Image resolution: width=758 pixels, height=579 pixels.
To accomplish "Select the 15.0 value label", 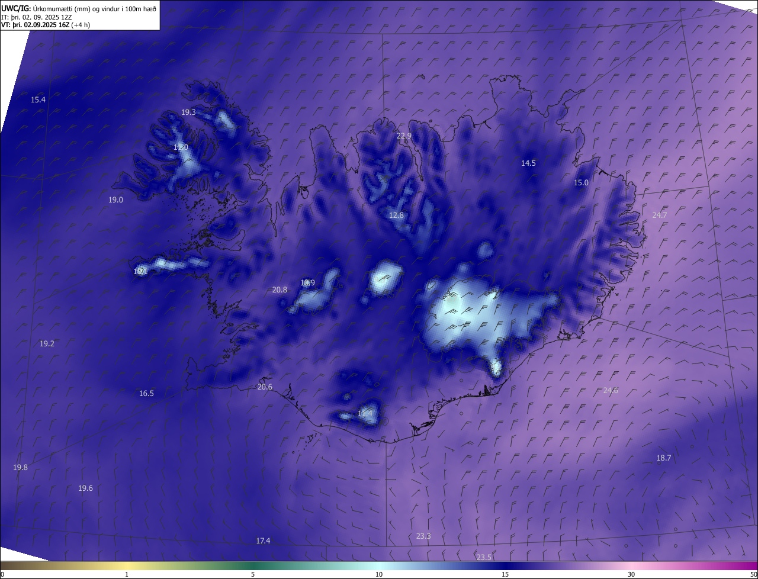I will point(581,182).
